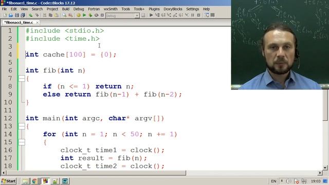The height and width of the screenshot is (185, 329).
Task: Open the View menu
Action: (24, 9)
